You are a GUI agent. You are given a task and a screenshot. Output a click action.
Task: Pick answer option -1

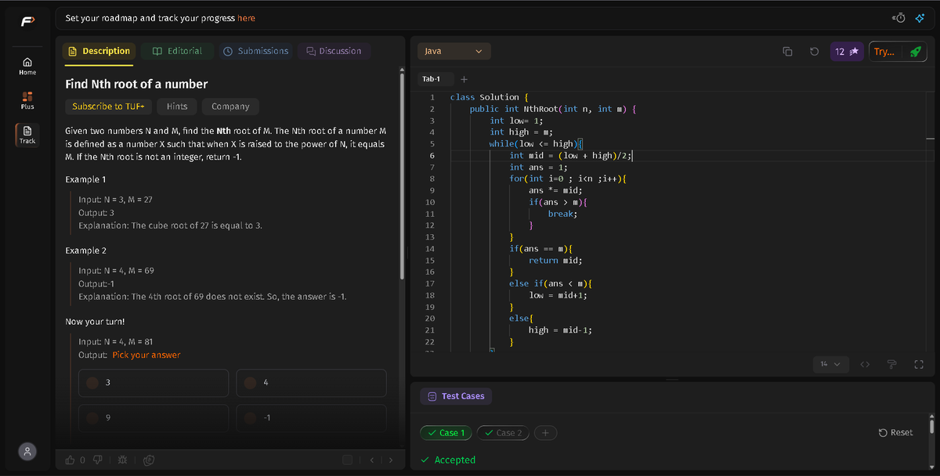pos(311,416)
